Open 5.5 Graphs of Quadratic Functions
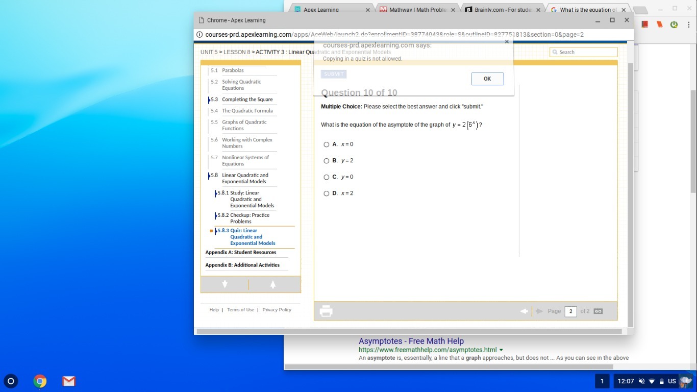Viewport: 697px width, 392px height. pos(244,125)
